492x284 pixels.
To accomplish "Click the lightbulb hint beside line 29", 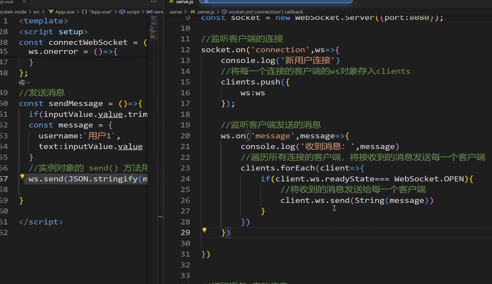I will point(204,230).
